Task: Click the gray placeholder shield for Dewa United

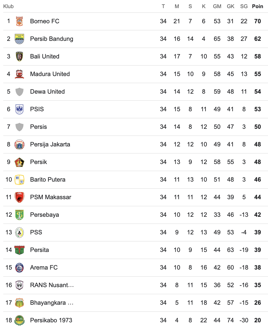Action: click(x=19, y=92)
